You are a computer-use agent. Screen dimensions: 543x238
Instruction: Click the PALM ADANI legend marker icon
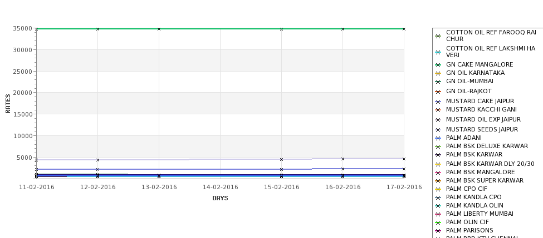pos(438,138)
